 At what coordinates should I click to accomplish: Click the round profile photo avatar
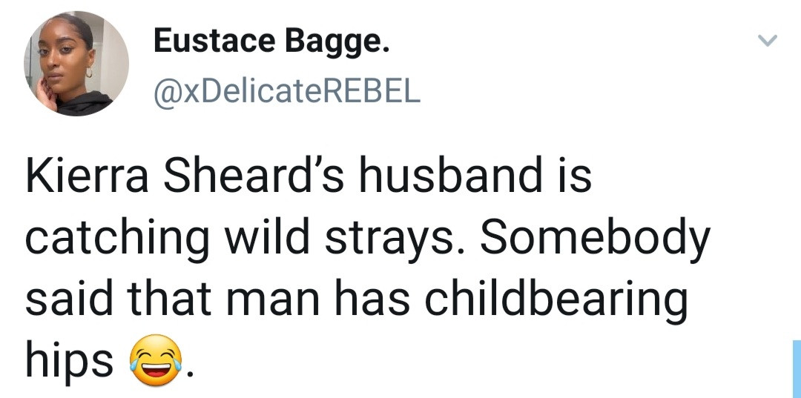(x=76, y=64)
